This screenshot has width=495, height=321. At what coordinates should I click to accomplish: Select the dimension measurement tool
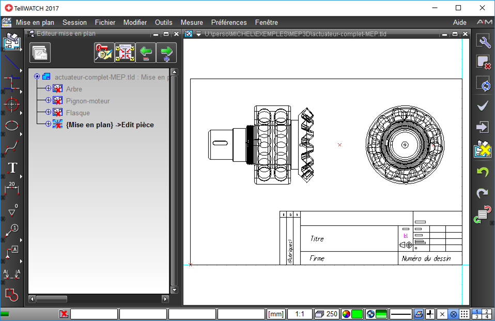tap(11, 189)
